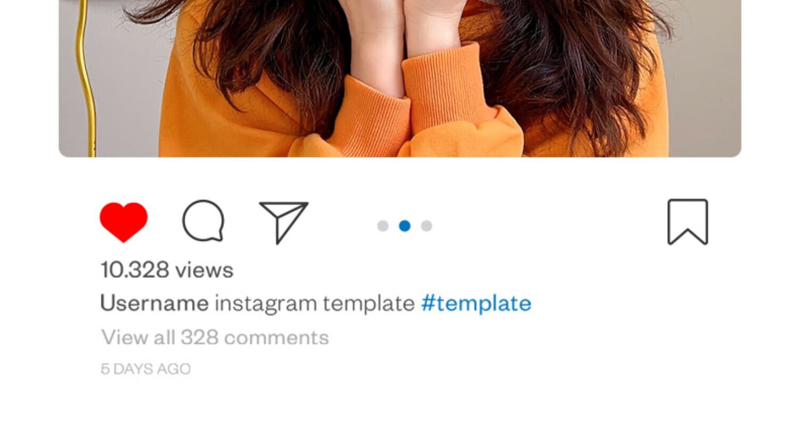Image resolution: width=799 pixels, height=443 pixels.
Task: Tap the woman's clasped hands in photo
Action: pos(405,32)
